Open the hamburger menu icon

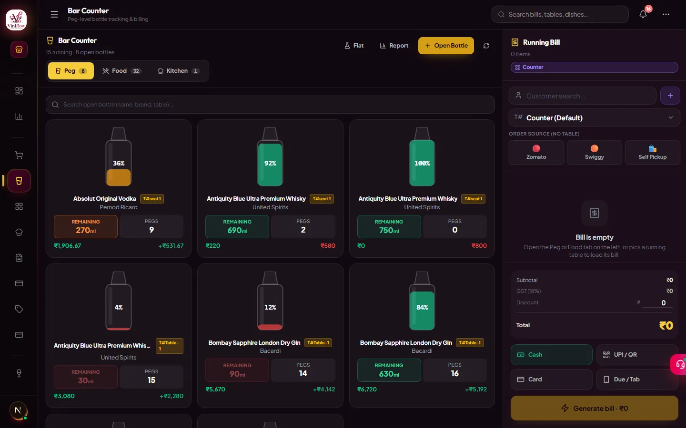54,14
